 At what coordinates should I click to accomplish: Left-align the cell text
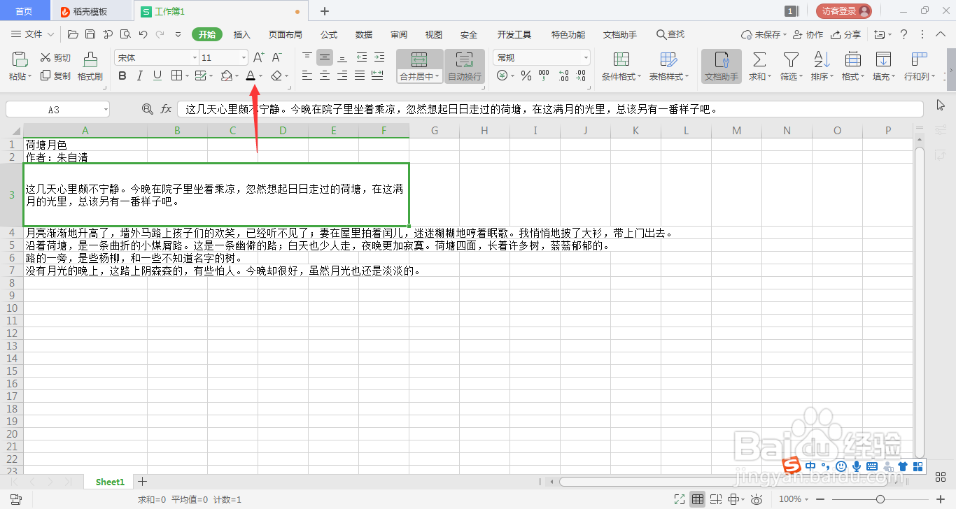(307, 76)
